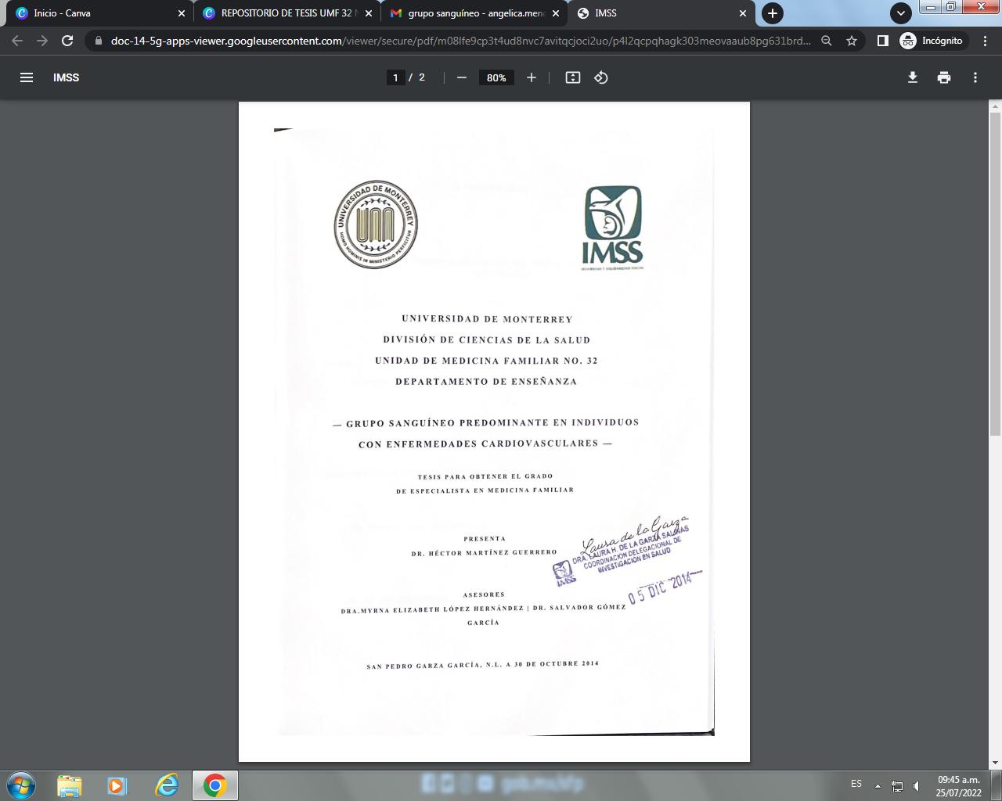Viewport: 1002px width, 801px height.
Task: Open the PDF viewer more actions menu
Action: pos(975,77)
